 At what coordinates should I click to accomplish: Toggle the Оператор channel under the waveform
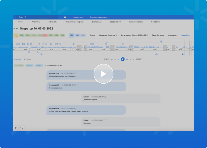[x=17, y=59]
